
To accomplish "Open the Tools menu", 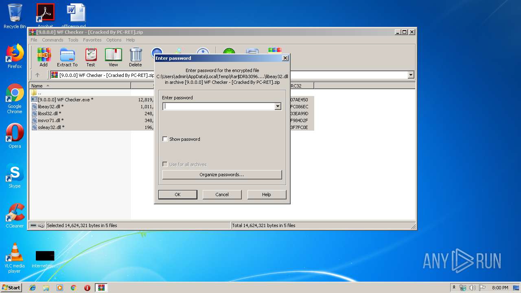I will click(73, 40).
